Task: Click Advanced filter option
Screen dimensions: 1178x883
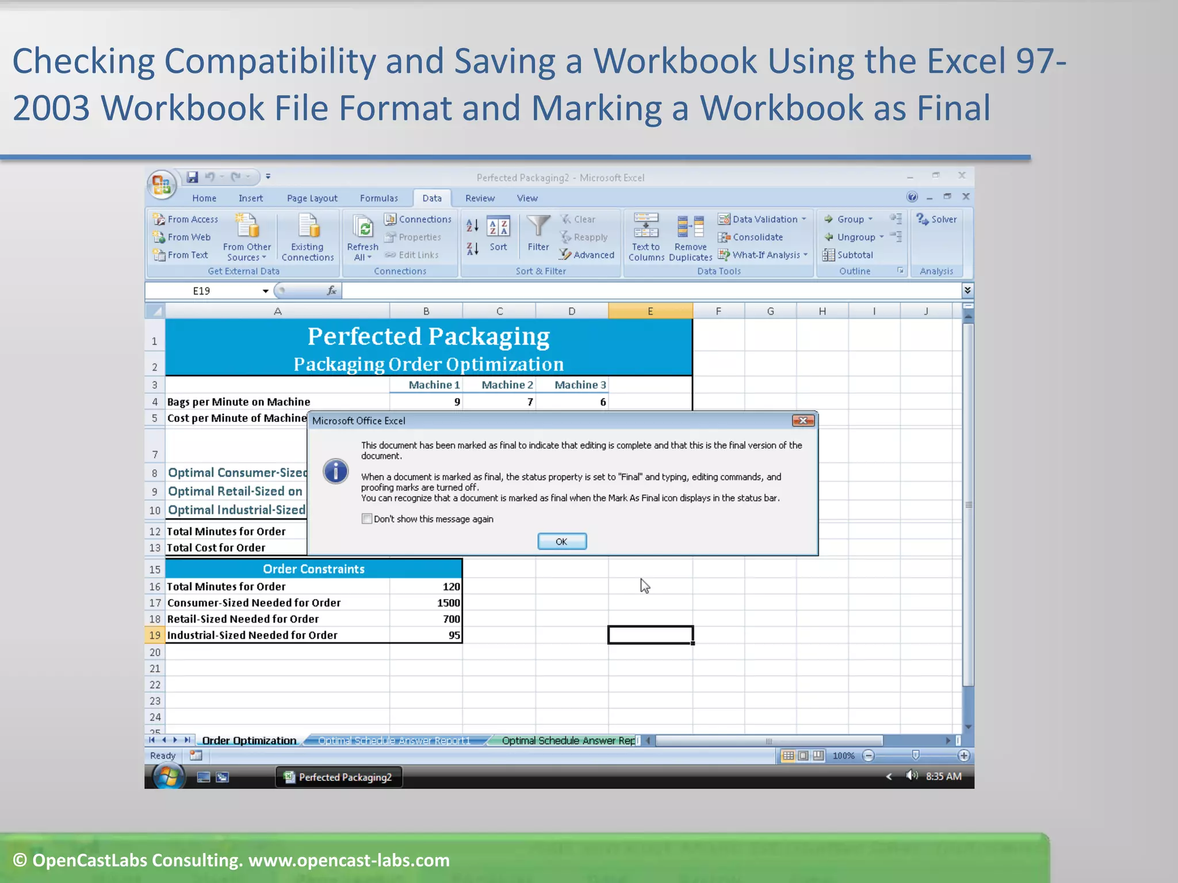Action: click(x=587, y=255)
